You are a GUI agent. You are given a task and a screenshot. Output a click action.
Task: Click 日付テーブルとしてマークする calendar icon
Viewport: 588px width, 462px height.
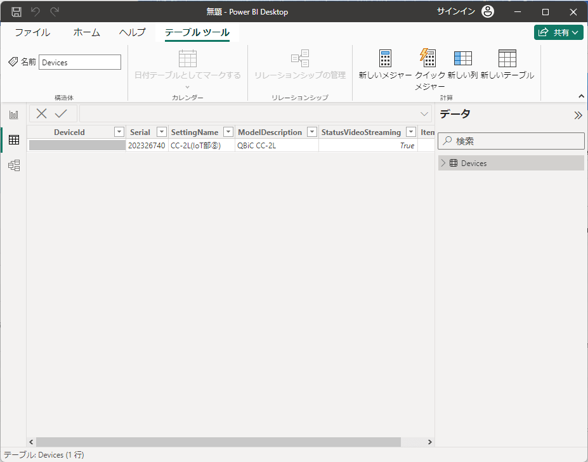(x=188, y=58)
